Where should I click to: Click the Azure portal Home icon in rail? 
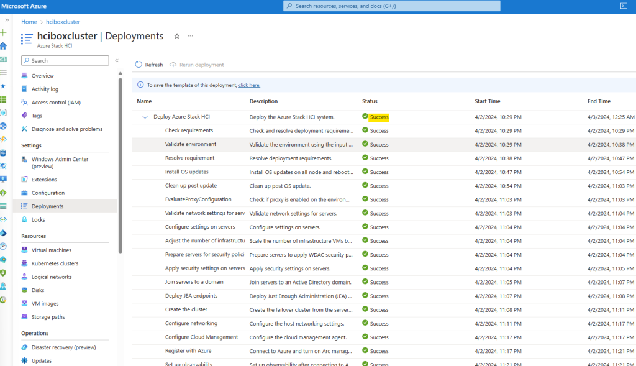(x=4, y=46)
